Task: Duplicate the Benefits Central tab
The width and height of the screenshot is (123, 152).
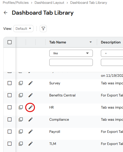Action: [21, 95]
